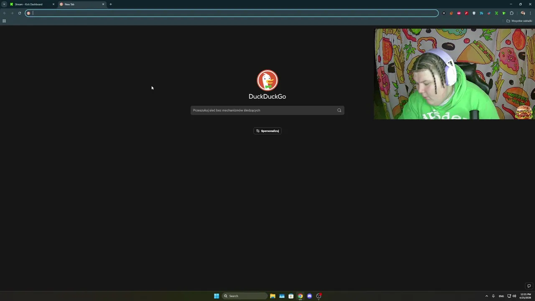Open network settings tray icon
The width and height of the screenshot is (535, 301).
click(509, 296)
